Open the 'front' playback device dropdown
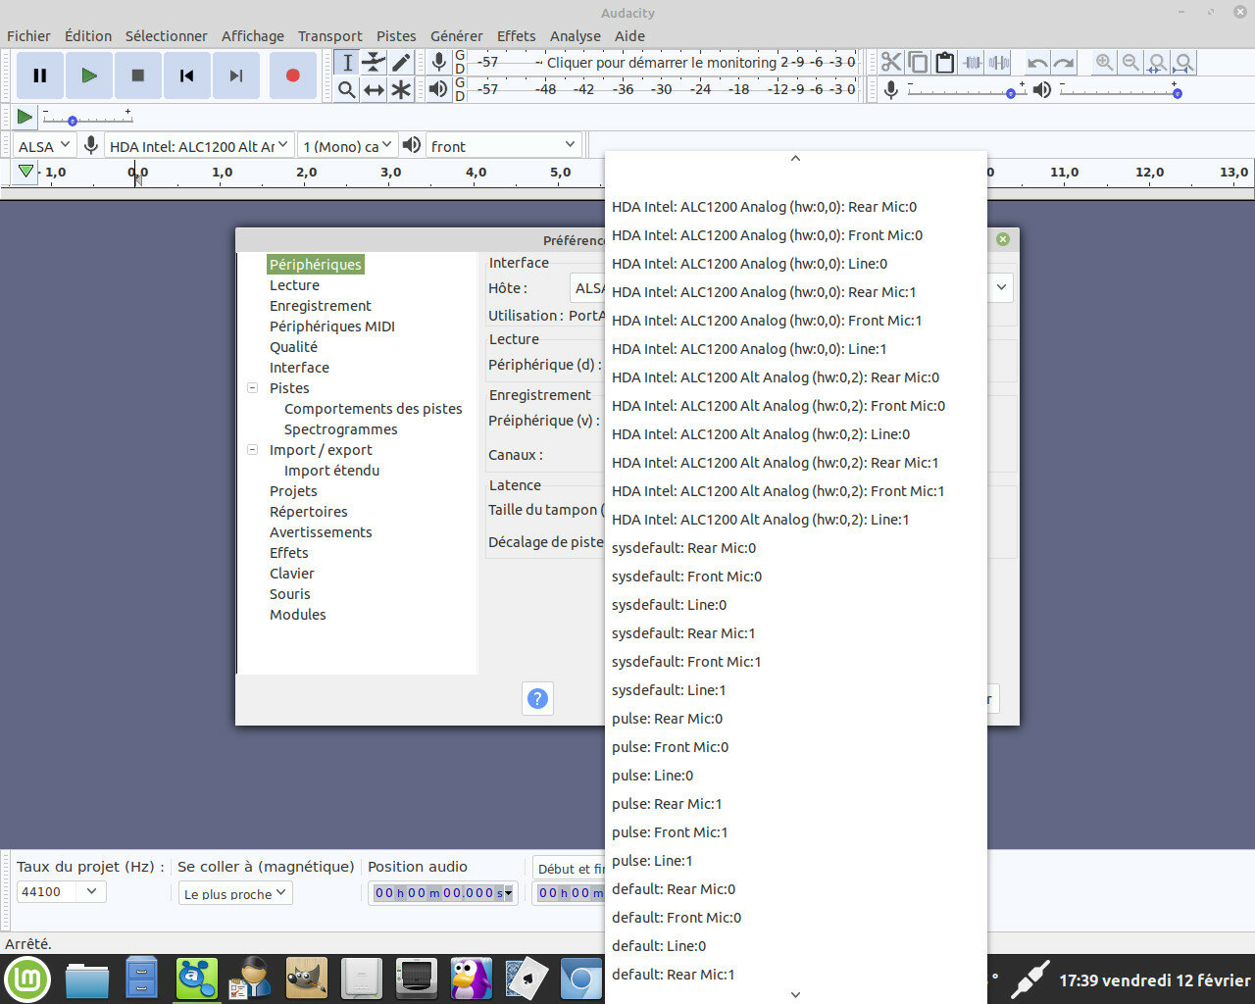 point(503,146)
